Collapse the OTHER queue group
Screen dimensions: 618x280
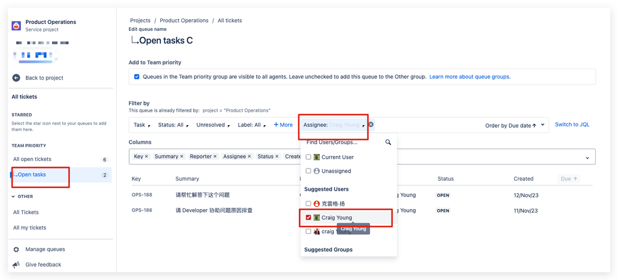coord(14,196)
